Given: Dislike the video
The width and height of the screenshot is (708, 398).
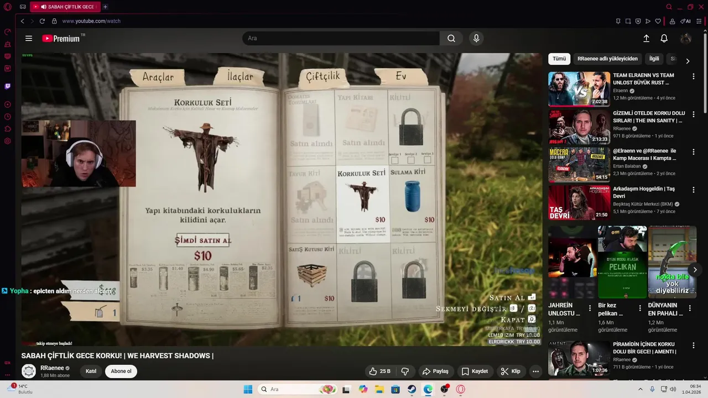Looking at the screenshot, I should tap(405, 371).
